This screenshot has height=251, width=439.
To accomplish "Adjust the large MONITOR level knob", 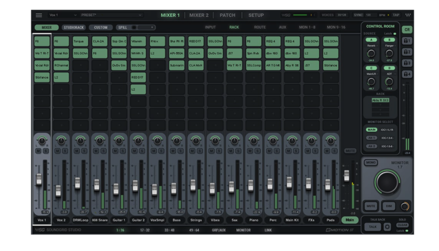I will (x=387, y=182).
